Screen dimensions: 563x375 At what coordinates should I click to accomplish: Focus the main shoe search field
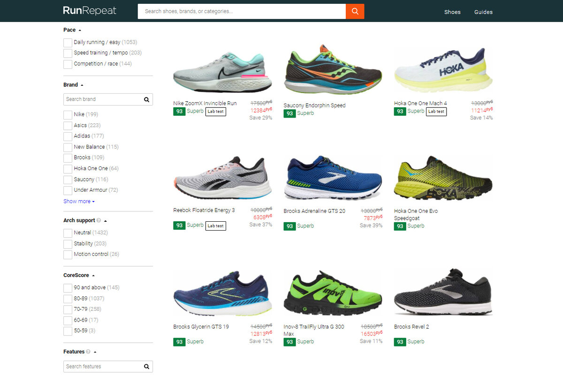click(242, 11)
